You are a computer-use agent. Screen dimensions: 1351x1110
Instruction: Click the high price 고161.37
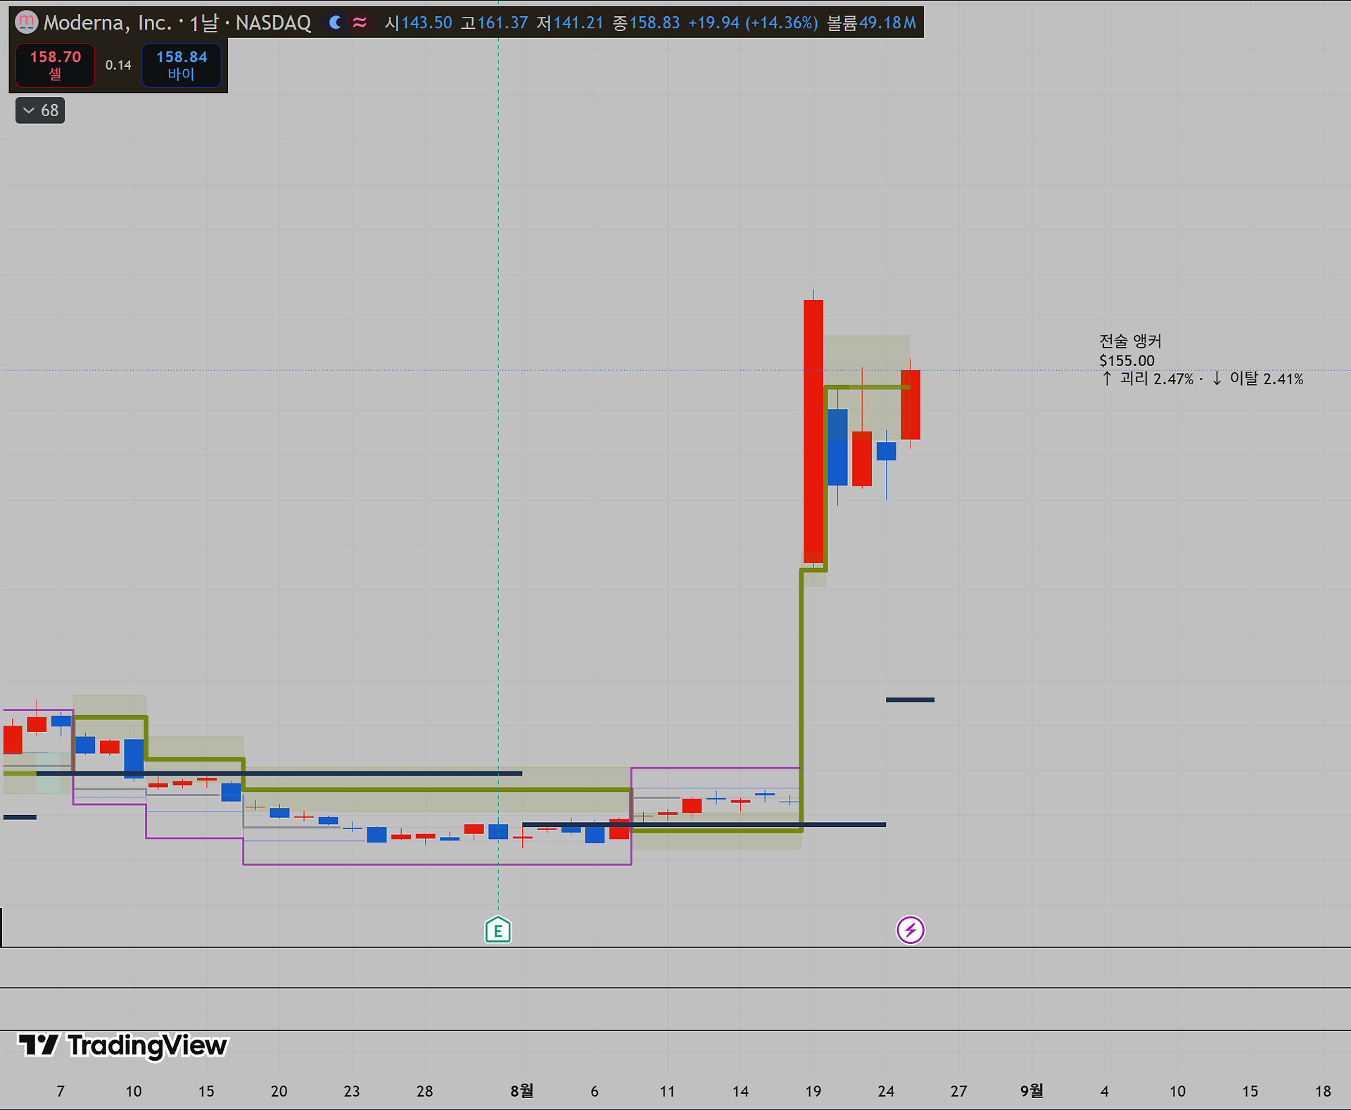(x=494, y=23)
